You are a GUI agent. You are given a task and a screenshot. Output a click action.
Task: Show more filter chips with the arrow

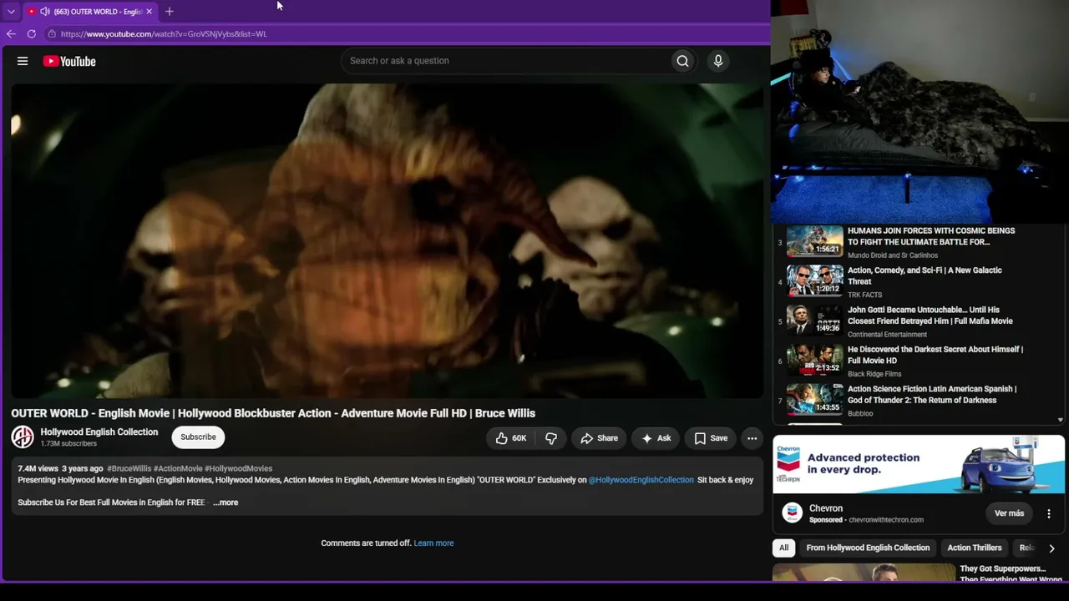[1051, 548]
